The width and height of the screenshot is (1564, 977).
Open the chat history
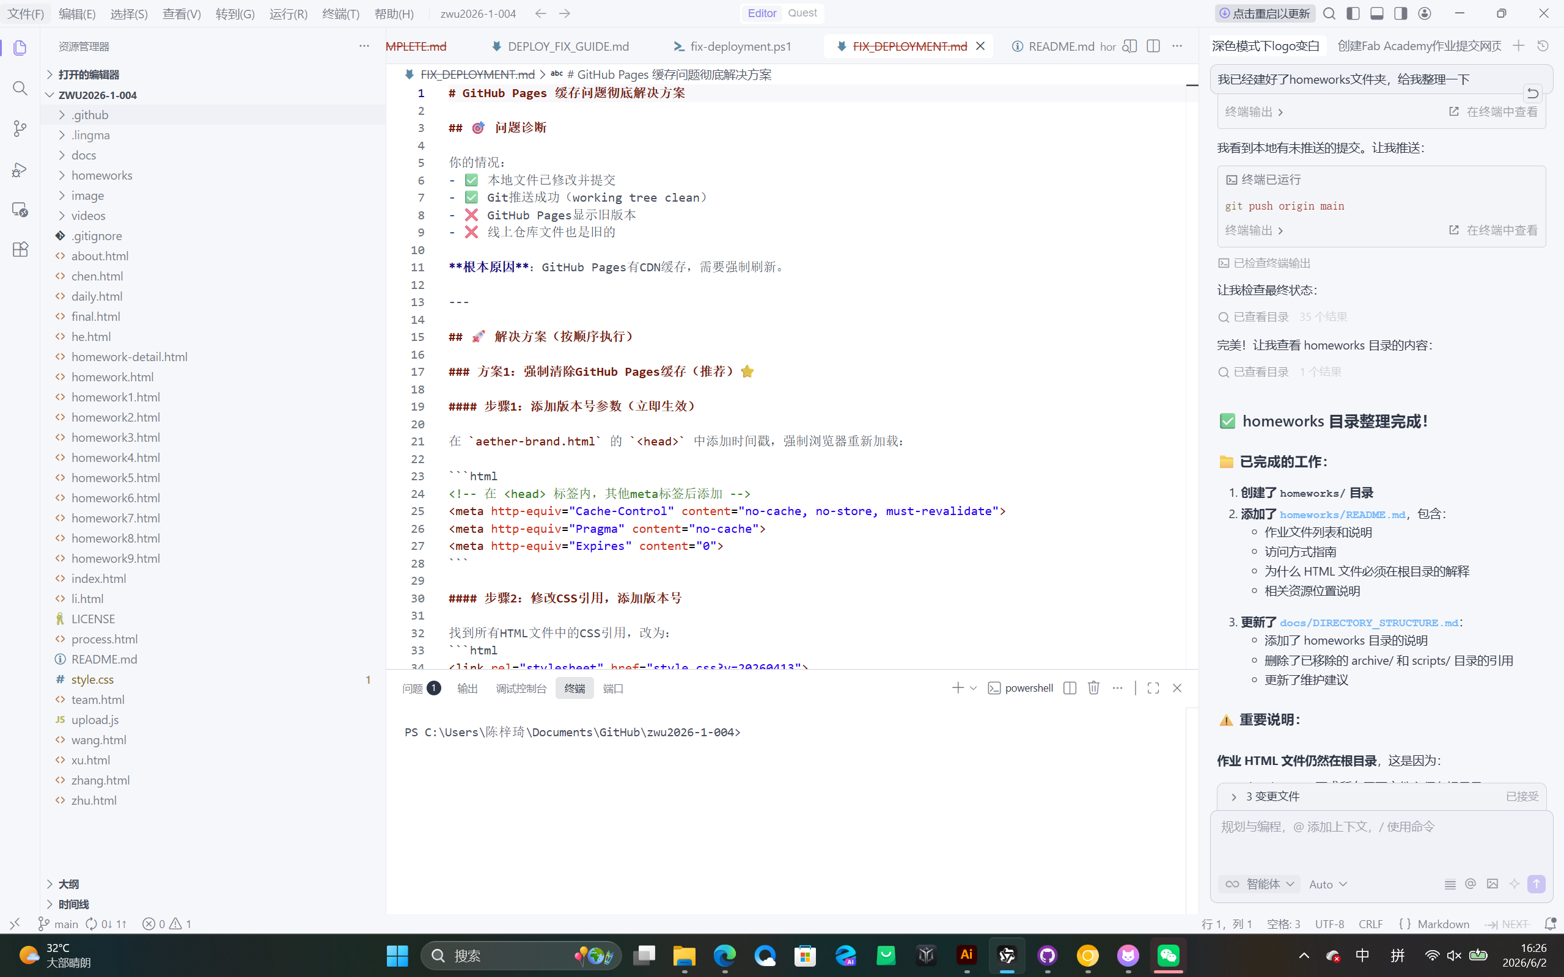point(1543,46)
